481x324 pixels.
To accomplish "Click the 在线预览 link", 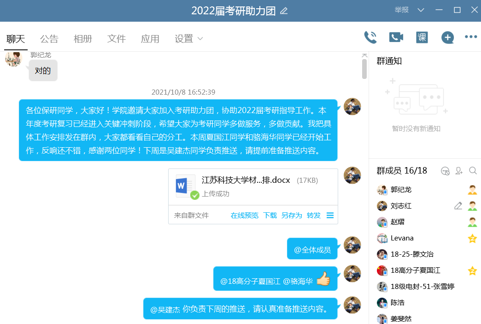I will coord(244,216).
